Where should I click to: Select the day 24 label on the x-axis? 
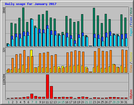point(98,102)
